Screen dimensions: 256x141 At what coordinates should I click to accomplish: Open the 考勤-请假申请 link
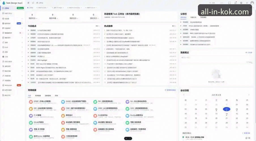[x=71, y=129]
